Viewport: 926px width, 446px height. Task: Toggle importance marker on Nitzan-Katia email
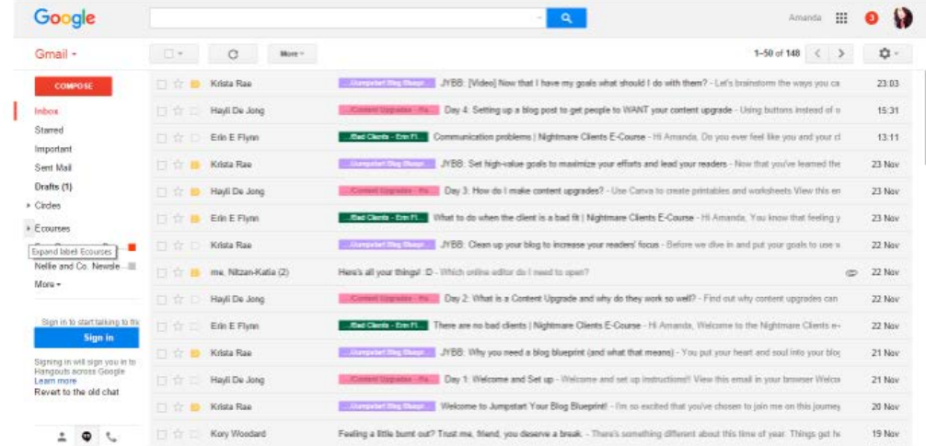coord(195,272)
